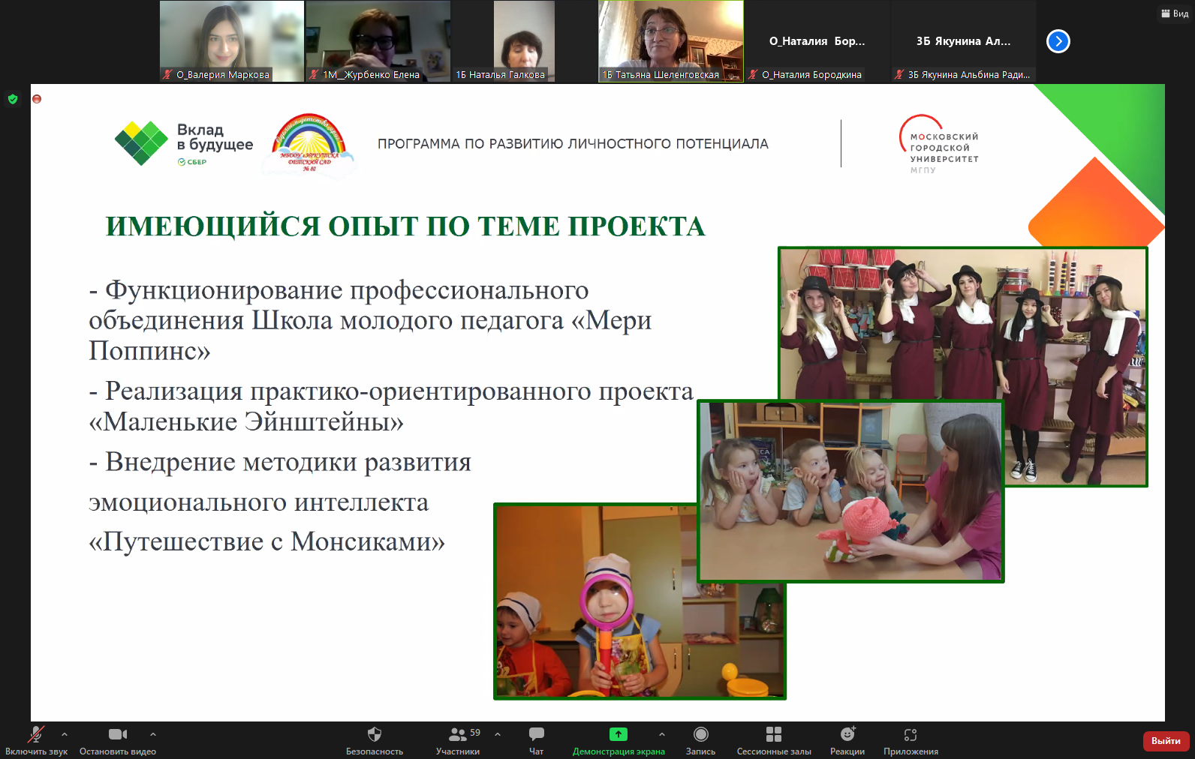Stop camera with Остановить видео
The height and width of the screenshot is (759, 1195).
click(x=118, y=740)
